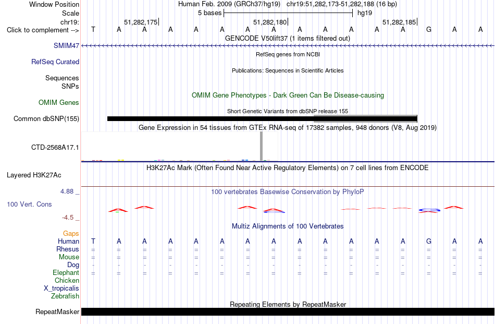
Task: Click the Gaps row label
Action: coord(71,233)
